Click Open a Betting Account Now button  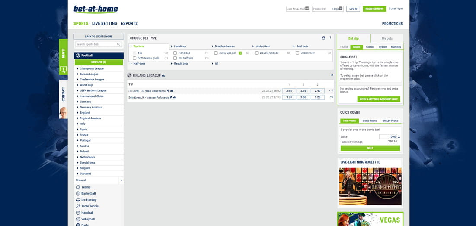click(x=379, y=99)
